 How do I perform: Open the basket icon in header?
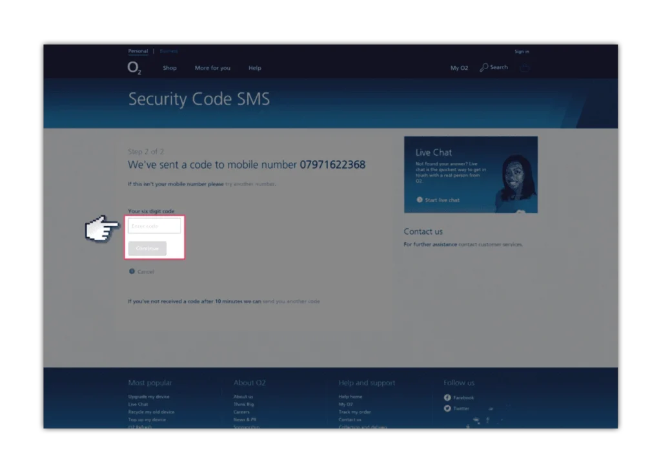click(524, 67)
